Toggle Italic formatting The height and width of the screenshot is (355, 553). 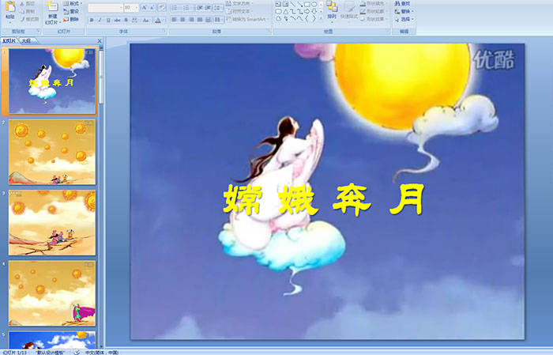(100, 20)
